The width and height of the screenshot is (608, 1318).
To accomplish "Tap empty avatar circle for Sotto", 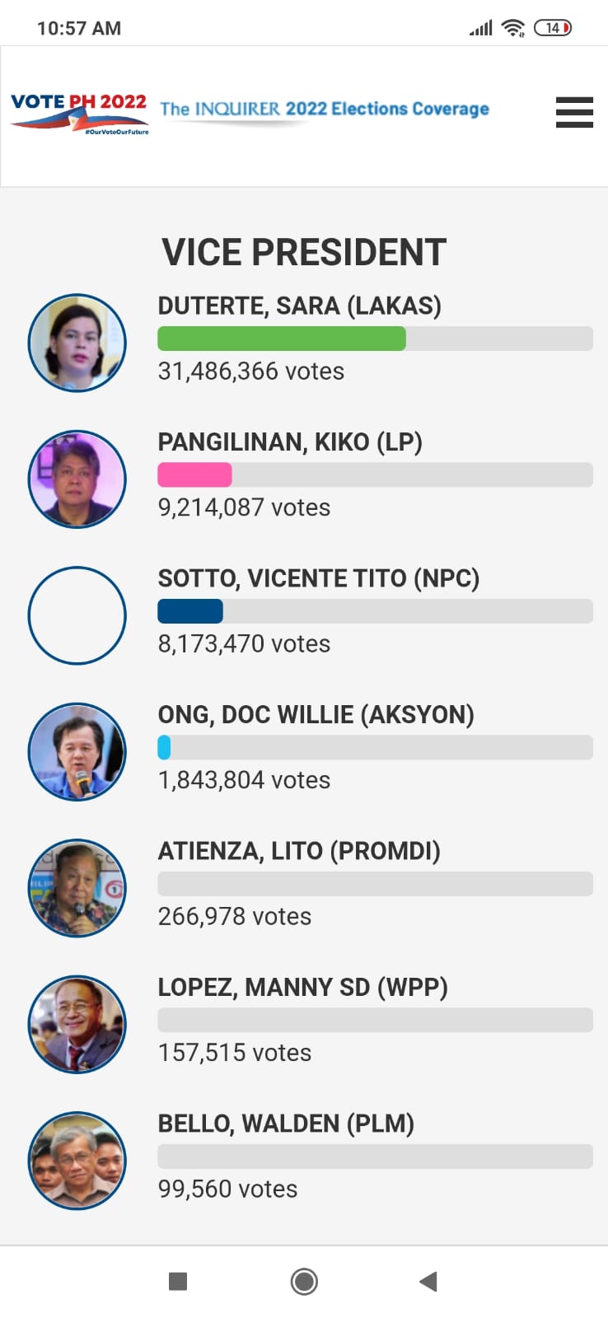I will pos(77,615).
